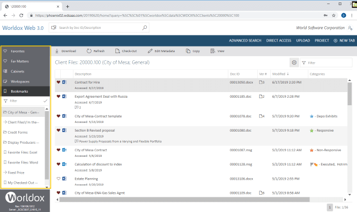Viewport: 357px width, 212px height.
Task: Open DIRECT ACCESS
Action: point(279,40)
